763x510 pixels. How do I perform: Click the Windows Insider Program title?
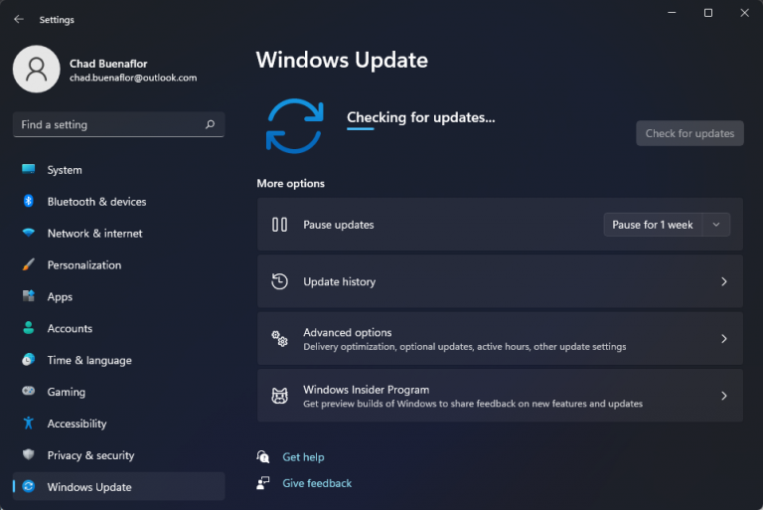[366, 389]
